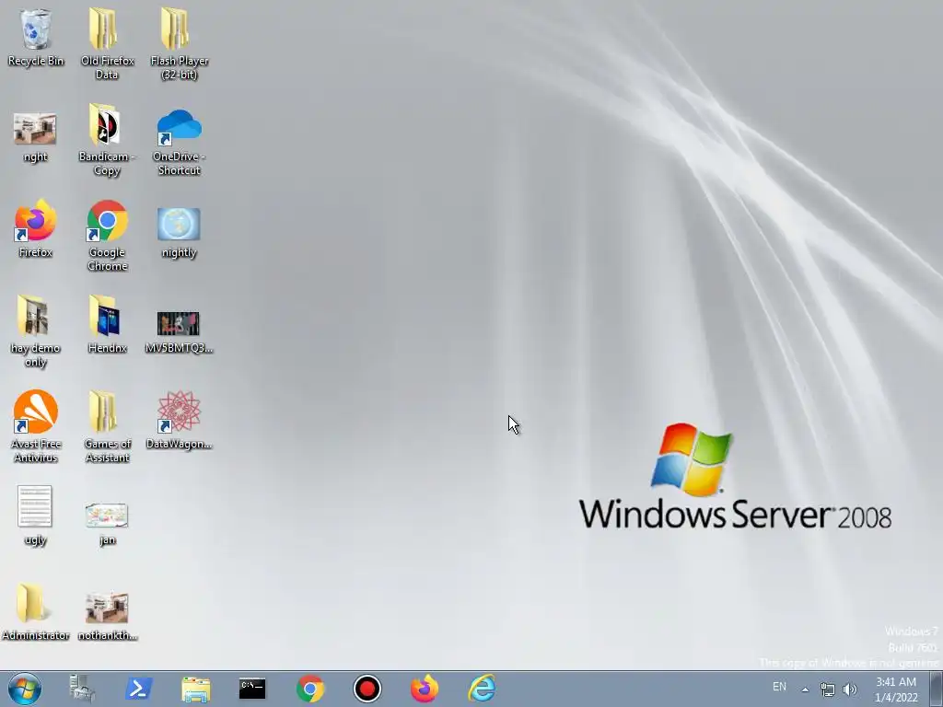
Task: Select the Bandicam - Copy folder
Action: (x=107, y=140)
